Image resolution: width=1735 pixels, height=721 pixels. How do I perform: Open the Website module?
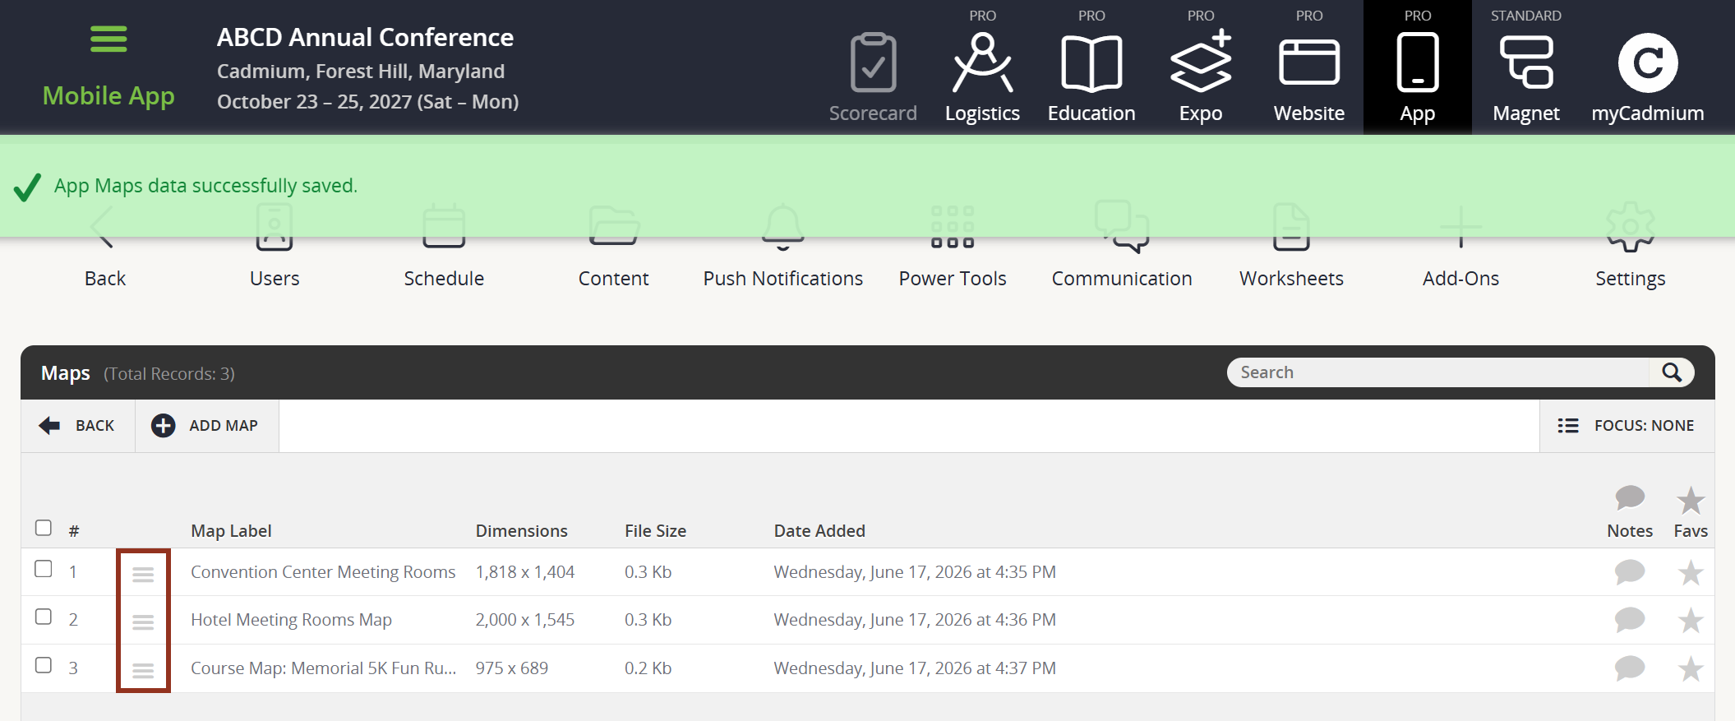pyautogui.click(x=1309, y=78)
